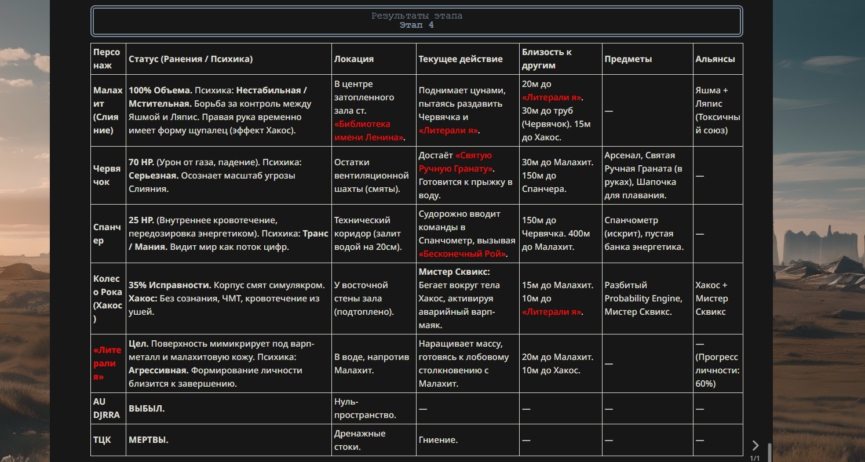Screen dimensions: 865x462
Task: Click 'У восточной стены зала' location cell
Action: point(374,298)
